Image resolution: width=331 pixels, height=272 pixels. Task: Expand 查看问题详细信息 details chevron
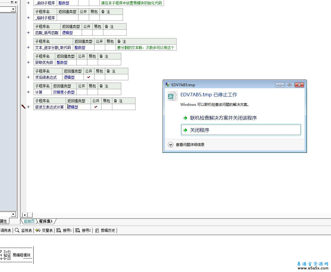[171, 145]
